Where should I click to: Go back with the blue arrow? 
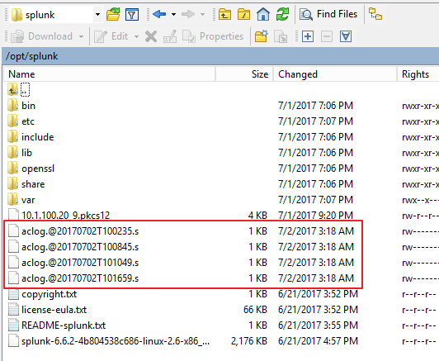159,14
